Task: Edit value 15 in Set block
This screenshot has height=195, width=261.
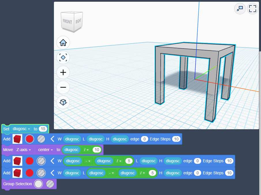Action: [x=43, y=129]
